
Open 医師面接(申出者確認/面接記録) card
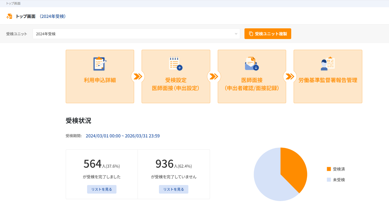coord(252,76)
